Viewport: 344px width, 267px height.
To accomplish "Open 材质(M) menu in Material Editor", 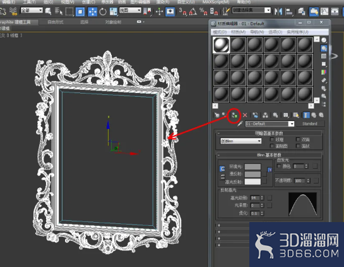I will tap(238, 32).
